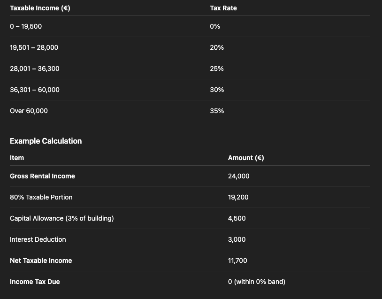Click the Taxable Income (€) column header
The height and width of the screenshot is (299, 382).
click(x=40, y=8)
